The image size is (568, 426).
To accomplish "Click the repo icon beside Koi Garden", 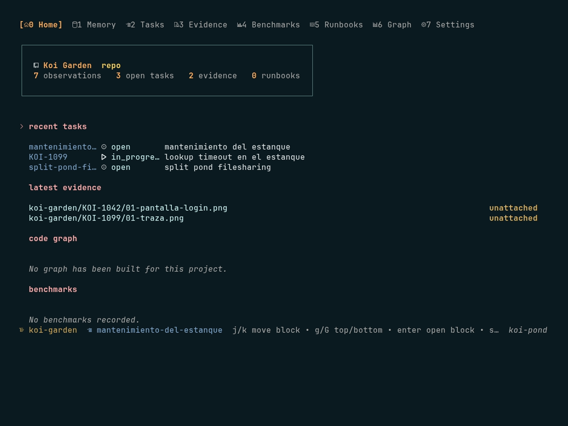I will [36, 65].
